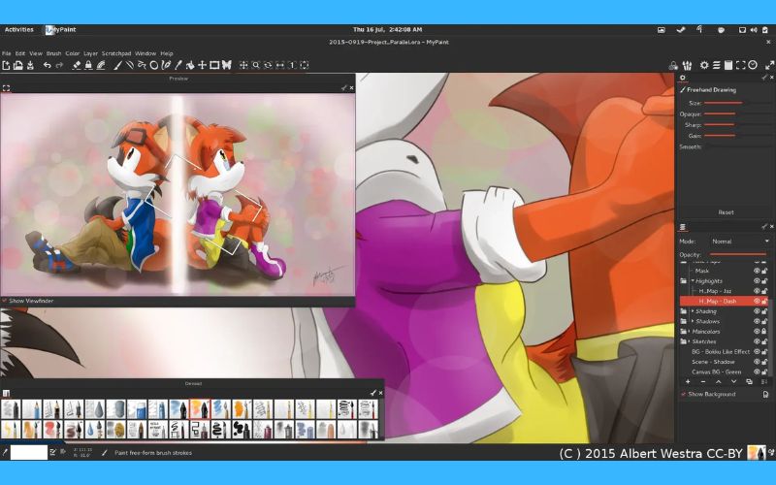This screenshot has width=776, height=485.
Task: Hide the Mask layer eye icon
Action: point(757,271)
